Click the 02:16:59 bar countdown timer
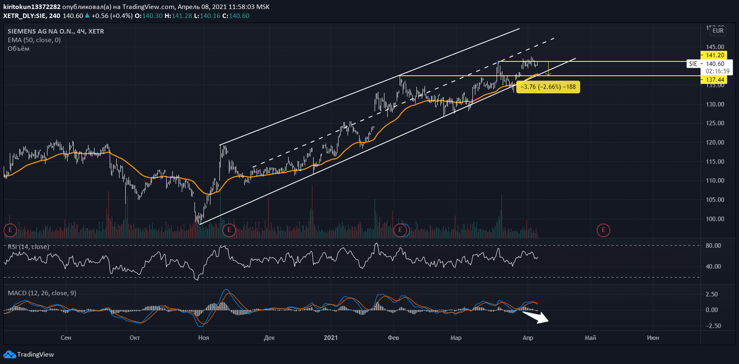Viewport: 739px width, 364px height. click(717, 71)
